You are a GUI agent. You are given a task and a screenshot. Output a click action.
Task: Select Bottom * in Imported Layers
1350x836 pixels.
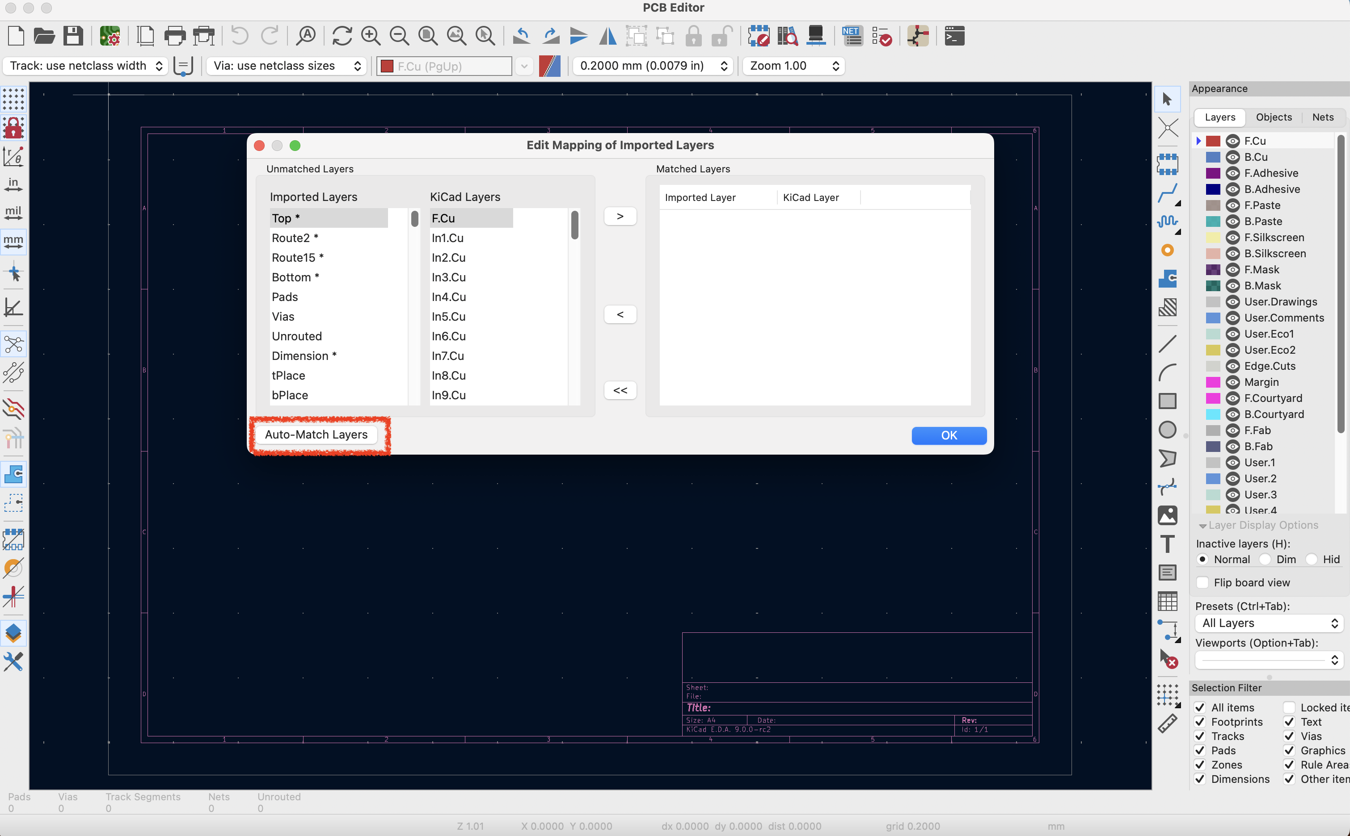pyautogui.click(x=329, y=277)
